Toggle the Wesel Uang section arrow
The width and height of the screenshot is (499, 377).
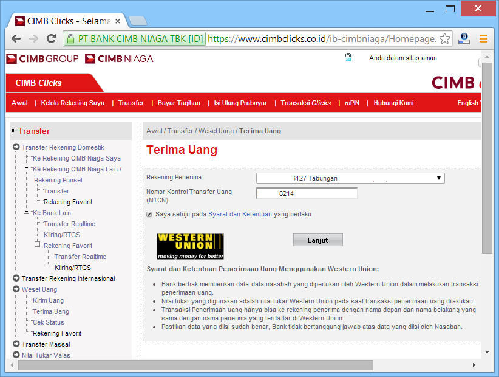[16, 289]
